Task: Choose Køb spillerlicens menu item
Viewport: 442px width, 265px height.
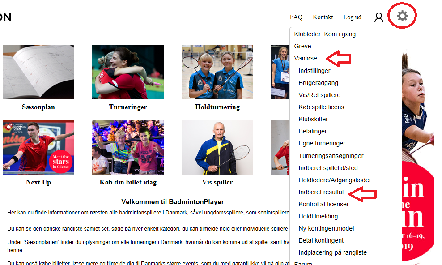Action: [321, 107]
